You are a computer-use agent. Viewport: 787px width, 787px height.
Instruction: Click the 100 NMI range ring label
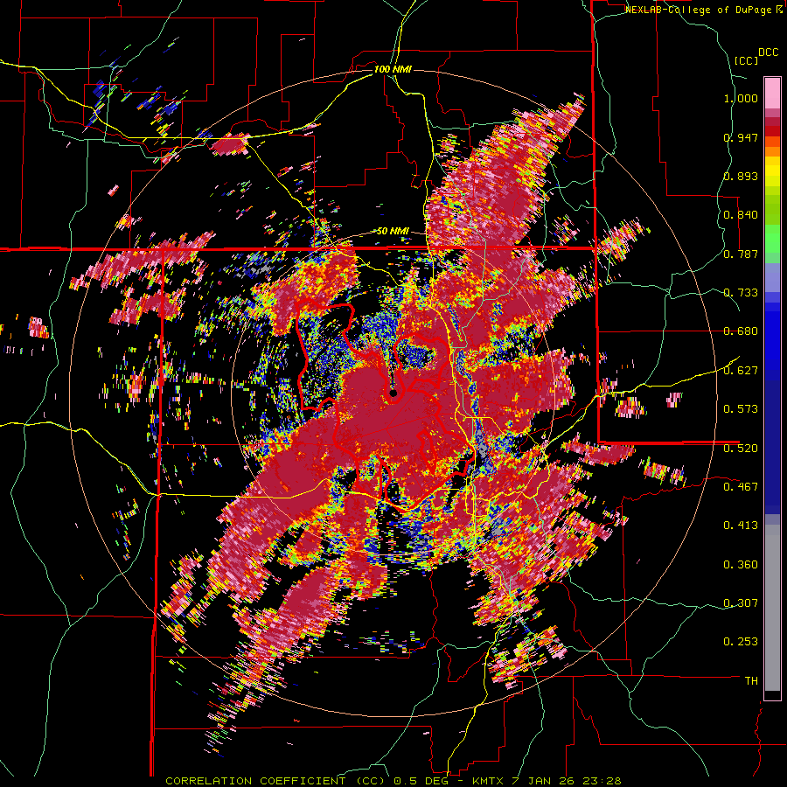[393, 69]
